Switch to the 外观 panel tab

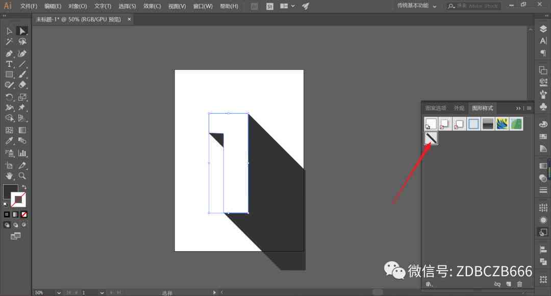tap(459, 108)
